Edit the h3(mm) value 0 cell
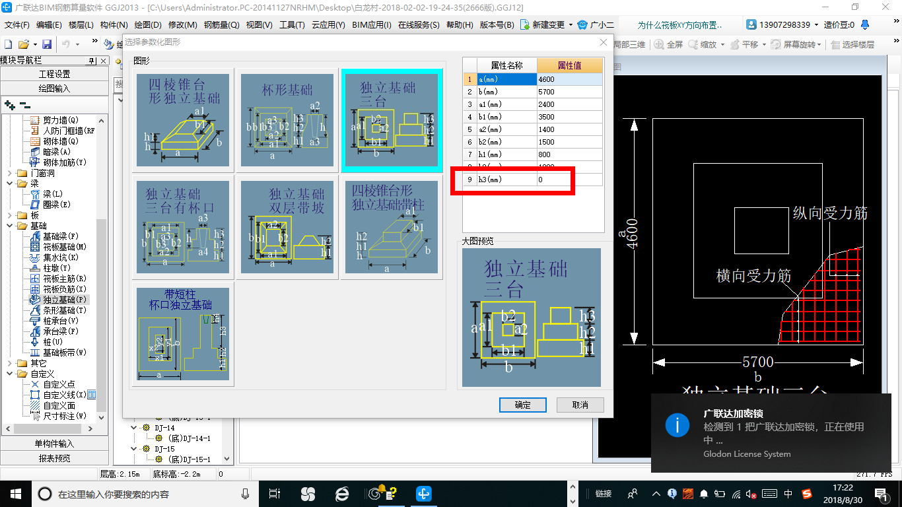 pyautogui.click(x=569, y=180)
